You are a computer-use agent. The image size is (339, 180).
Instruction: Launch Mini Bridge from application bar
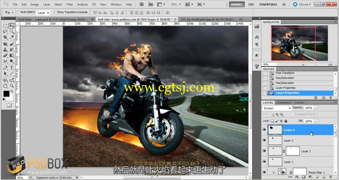[150, 4]
